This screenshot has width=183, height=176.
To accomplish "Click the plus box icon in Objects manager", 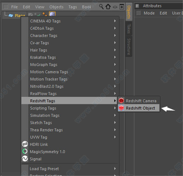I will click(122, 6).
